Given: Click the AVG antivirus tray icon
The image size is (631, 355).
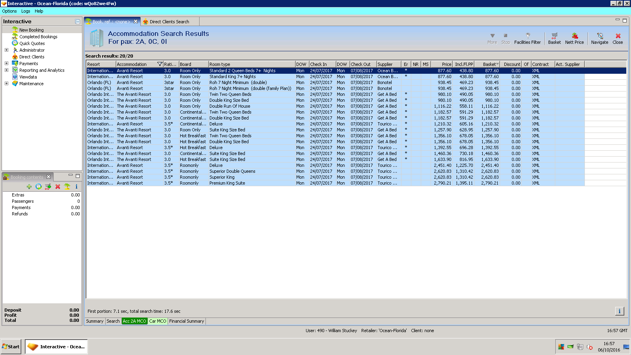Looking at the screenshot, I should click(561, 347).
